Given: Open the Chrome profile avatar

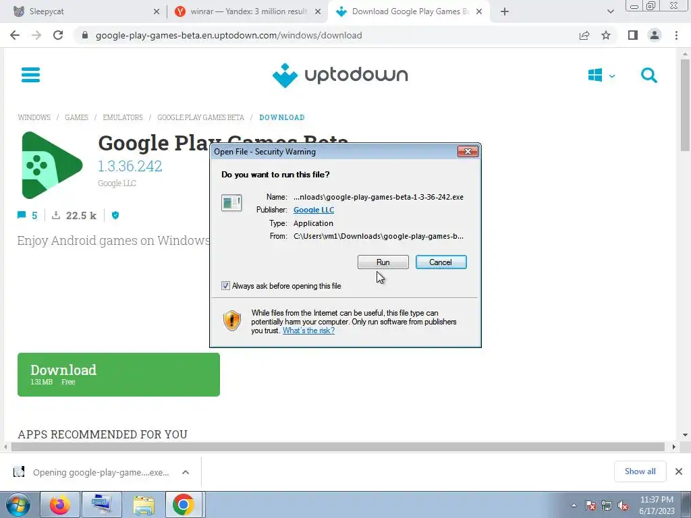Looking at the screenshot, I should (x=655, y=35).
